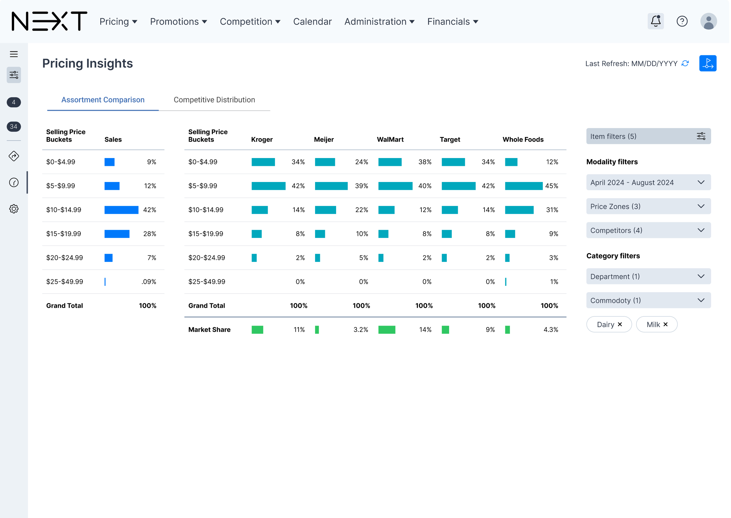
Task: Click the Item filters (5) button
Action: coord(648,136)
